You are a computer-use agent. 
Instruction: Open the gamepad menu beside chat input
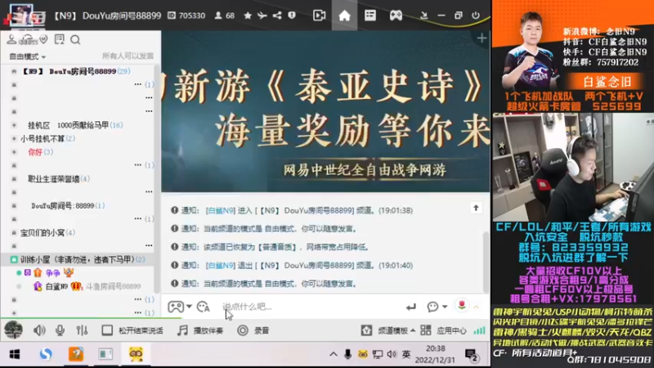179,307
